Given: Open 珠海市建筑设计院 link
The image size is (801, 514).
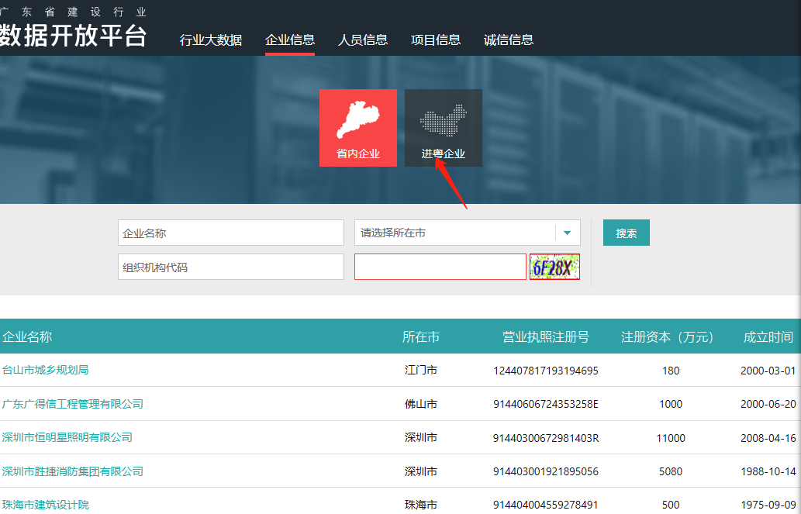Looking at the screenshot, I should click(46, 505).
